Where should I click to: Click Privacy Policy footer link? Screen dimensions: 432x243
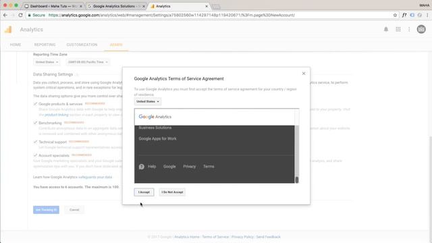click(x=242, y=237)
